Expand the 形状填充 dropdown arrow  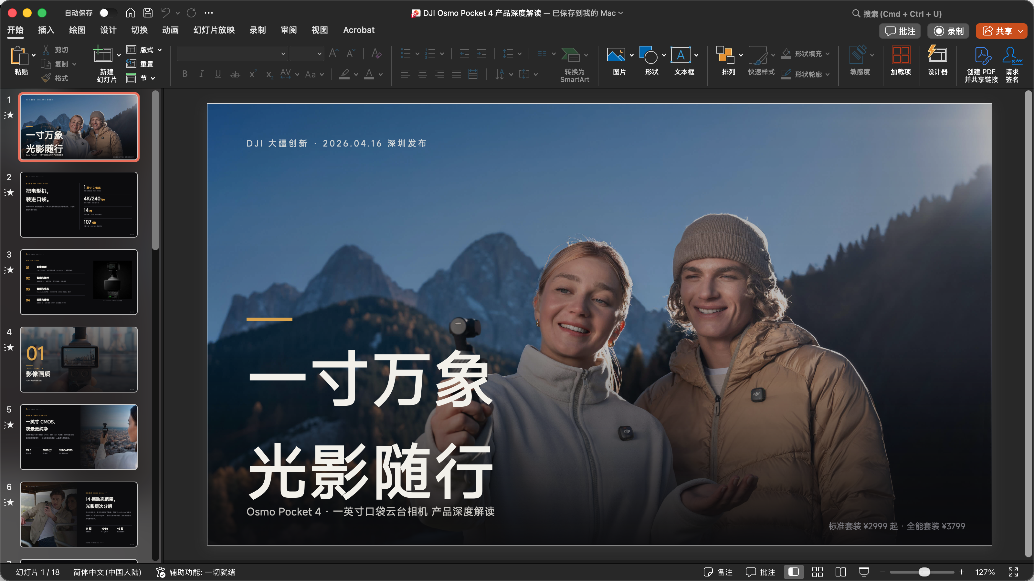pos(827,54)
